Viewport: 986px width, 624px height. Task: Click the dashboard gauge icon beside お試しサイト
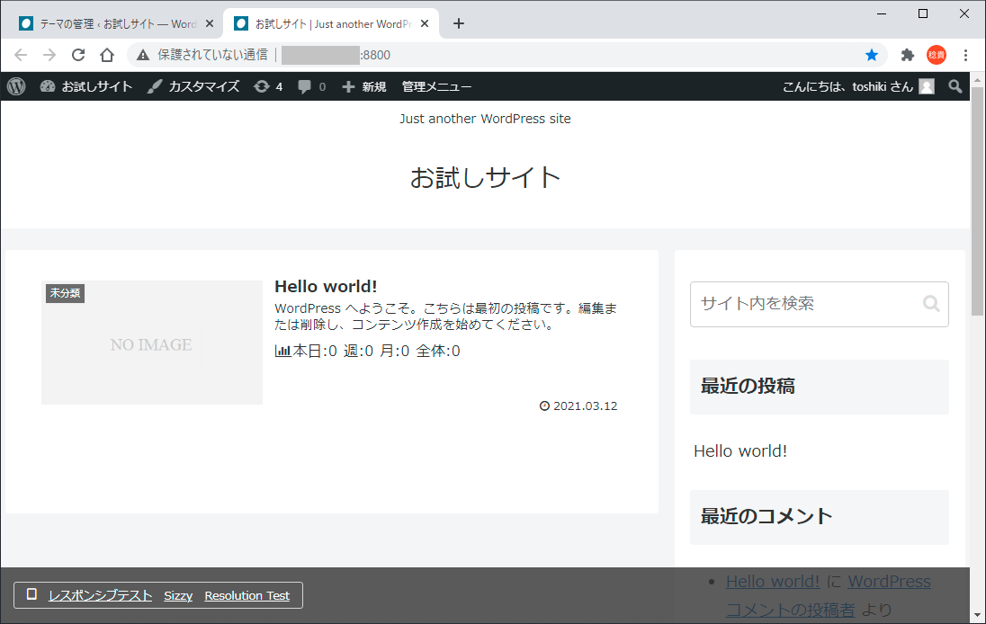47,86
